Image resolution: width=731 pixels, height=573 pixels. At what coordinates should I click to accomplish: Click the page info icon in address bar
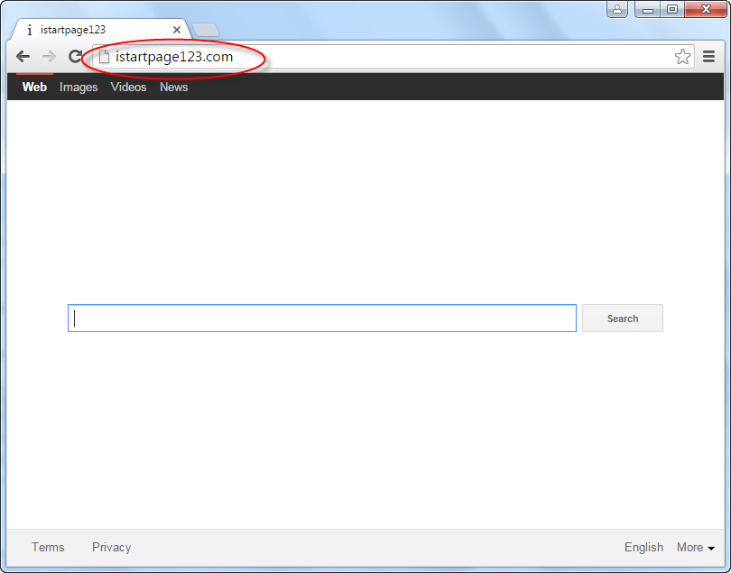point(104,57)
